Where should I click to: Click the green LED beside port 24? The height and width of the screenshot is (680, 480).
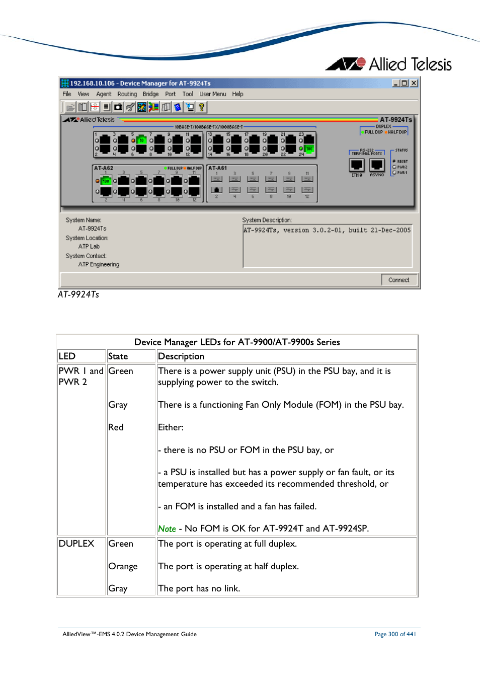[x=301, y=149]
